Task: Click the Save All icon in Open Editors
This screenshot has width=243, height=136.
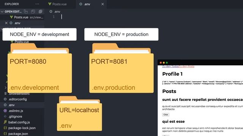Action: 33,12
